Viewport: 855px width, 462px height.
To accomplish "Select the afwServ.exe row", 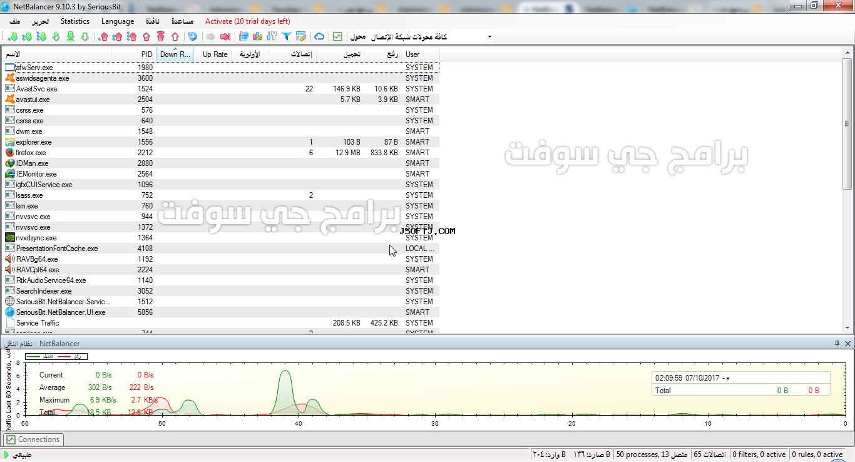I will point(221,67).
